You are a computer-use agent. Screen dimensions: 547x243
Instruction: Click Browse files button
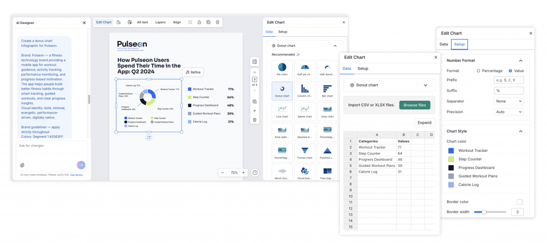pos(415,105)
